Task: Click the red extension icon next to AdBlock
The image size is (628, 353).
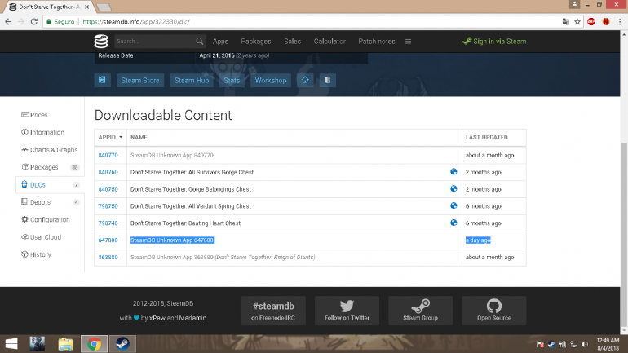Action: 606,22
